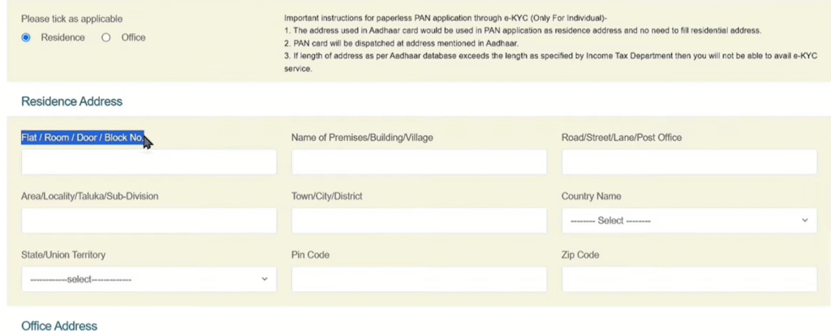
Task: Open the Country Name dropdown
Action: coord(688,221)
